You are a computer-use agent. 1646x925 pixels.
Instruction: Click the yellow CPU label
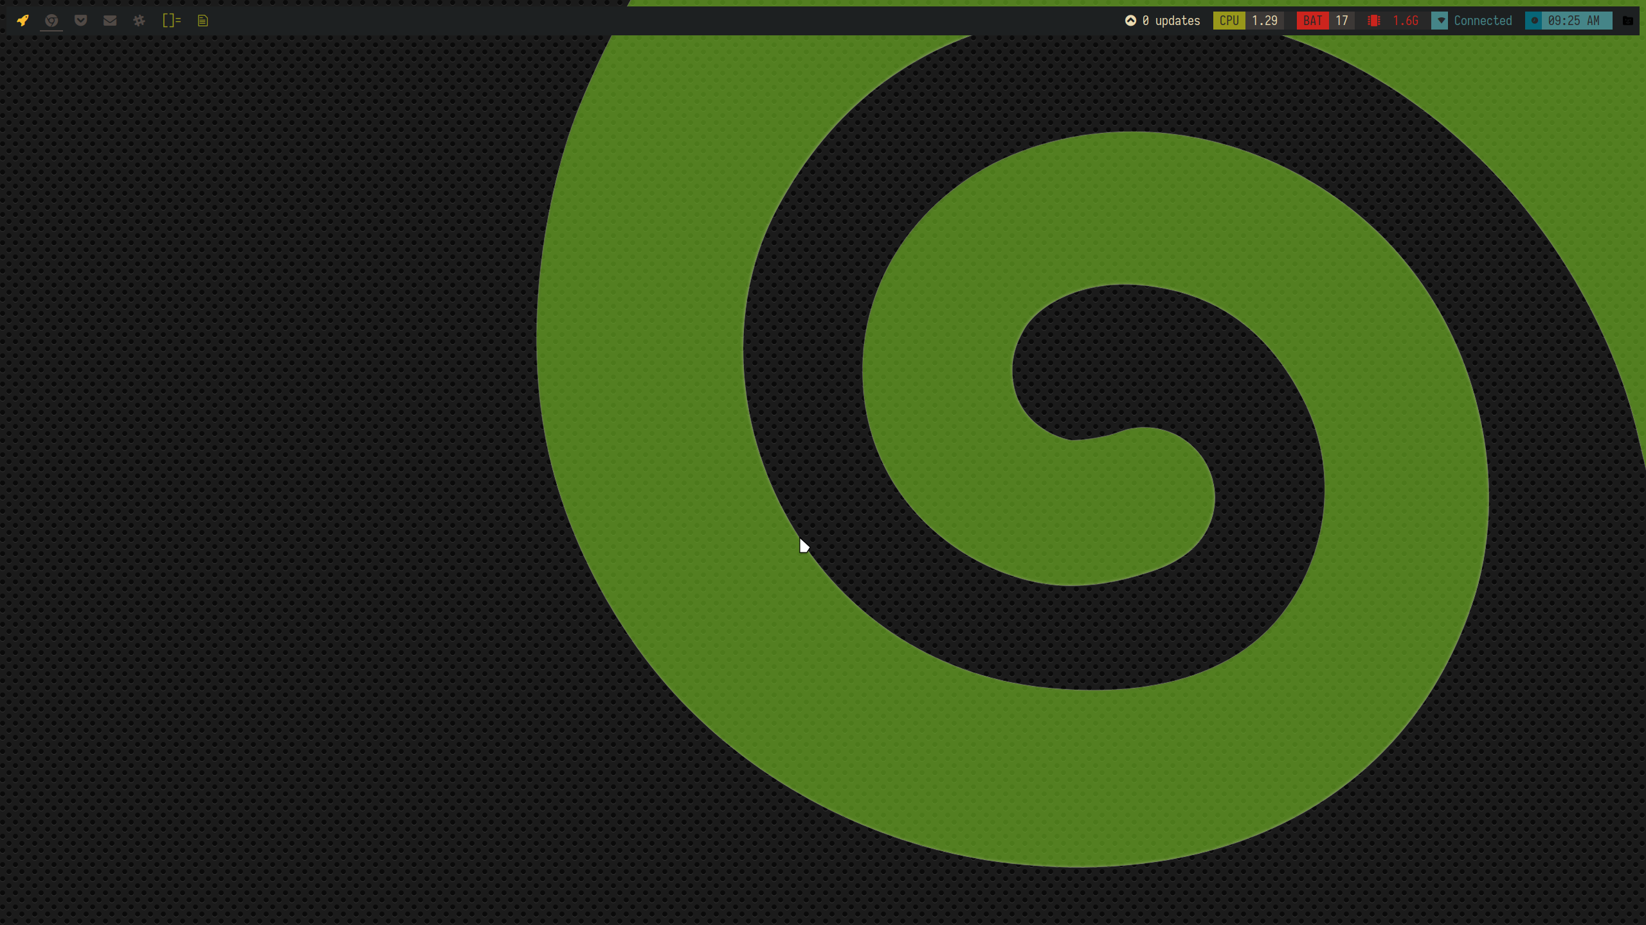pos(1229,21)
